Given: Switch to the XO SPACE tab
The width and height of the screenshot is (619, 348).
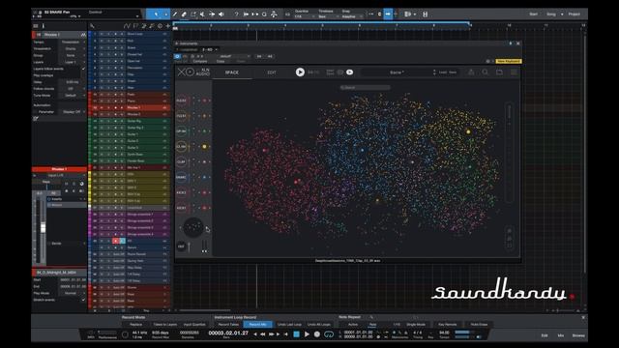Looking at the screenshot, I should coord(232,72).
